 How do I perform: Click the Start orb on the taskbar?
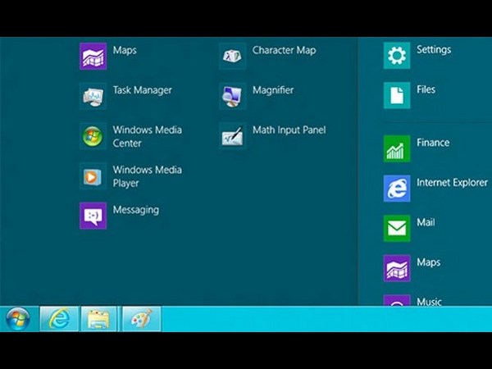tap(18, 318)
